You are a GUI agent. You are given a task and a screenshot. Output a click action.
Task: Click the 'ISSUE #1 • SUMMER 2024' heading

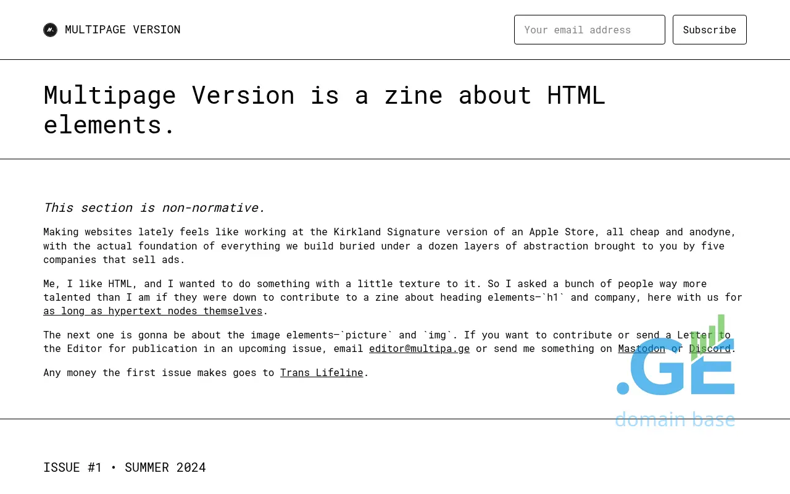(x=125, y=467)
